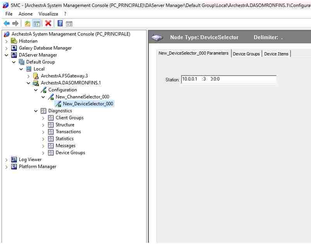311x244 pixels.
Task: Collapse the Diagnostics node
Action: (36, 111)
